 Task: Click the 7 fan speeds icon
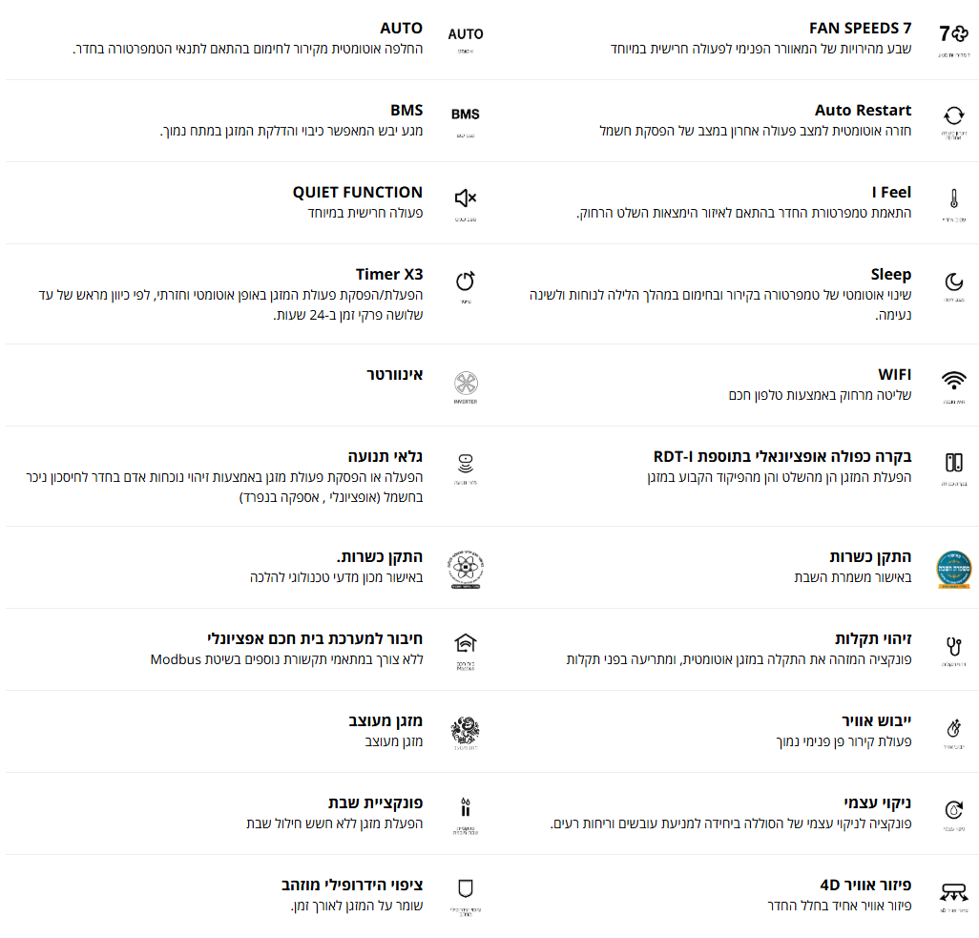coord(953,34)
